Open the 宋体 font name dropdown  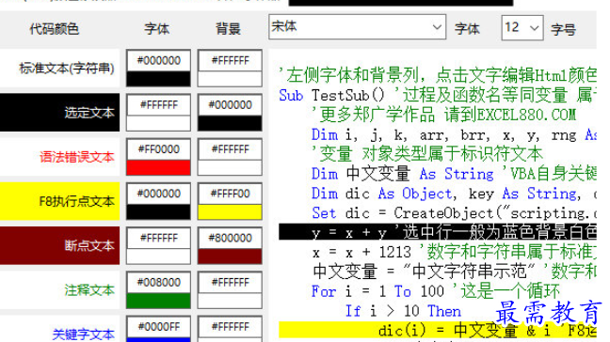[357, 27]
